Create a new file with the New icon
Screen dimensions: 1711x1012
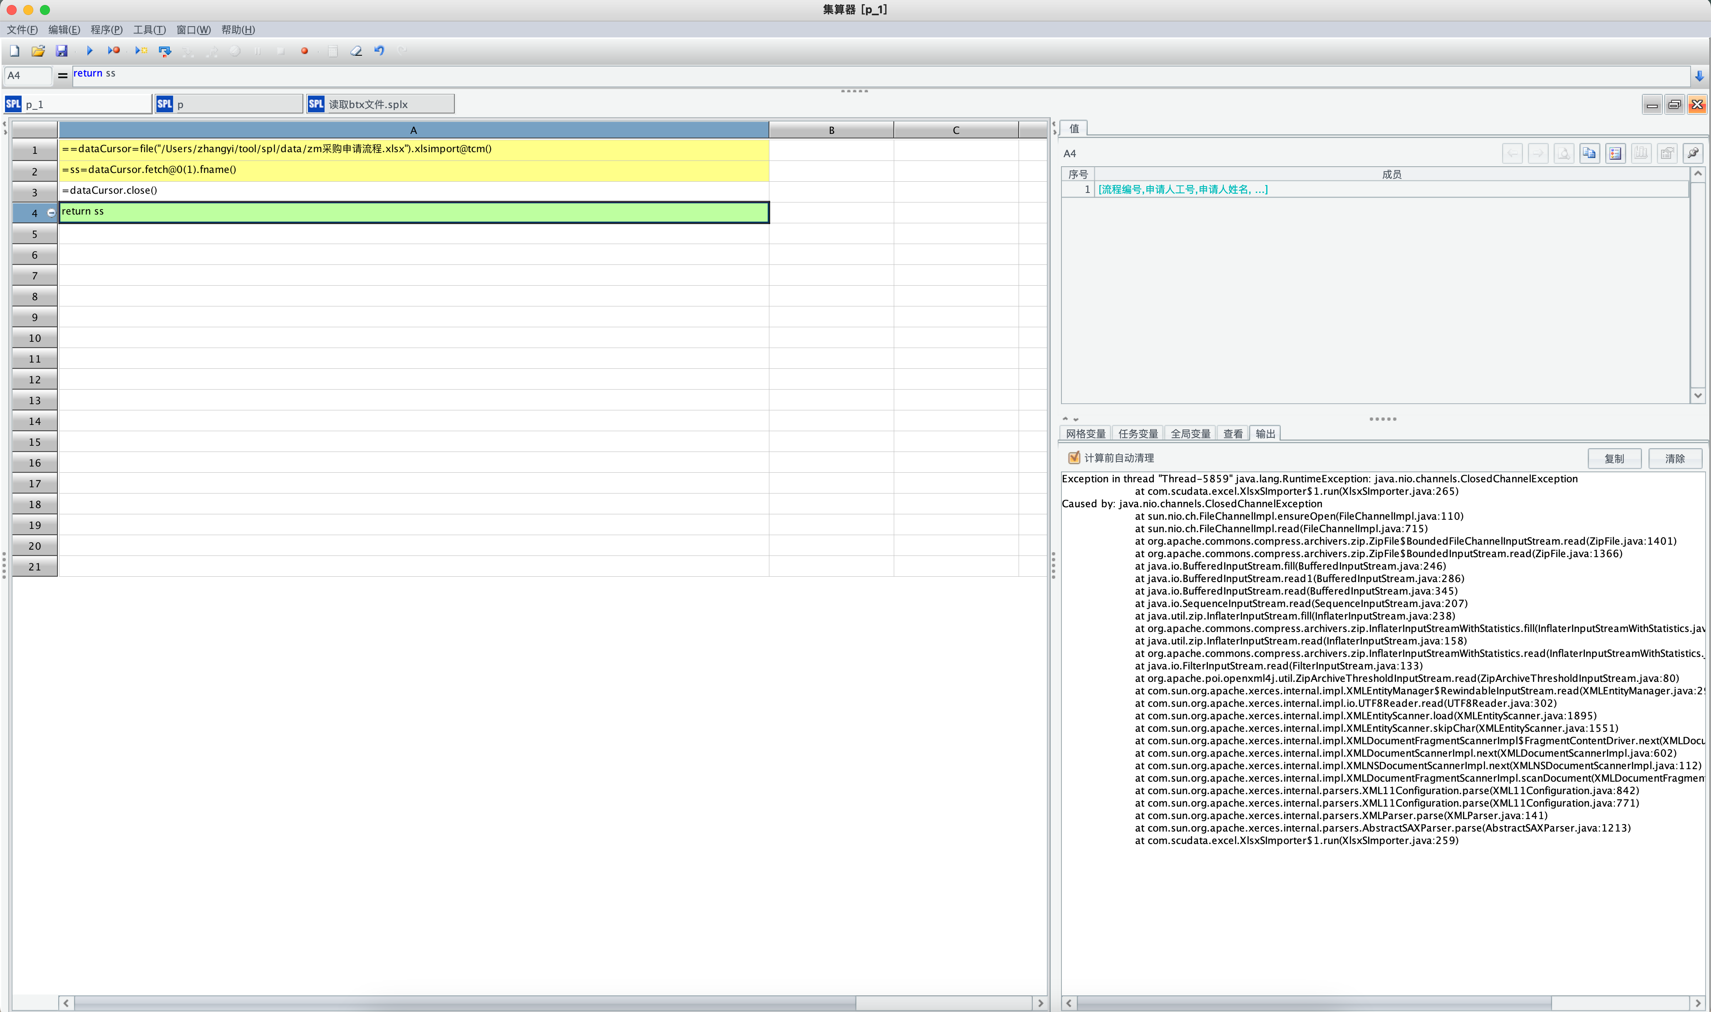[14, 50]
